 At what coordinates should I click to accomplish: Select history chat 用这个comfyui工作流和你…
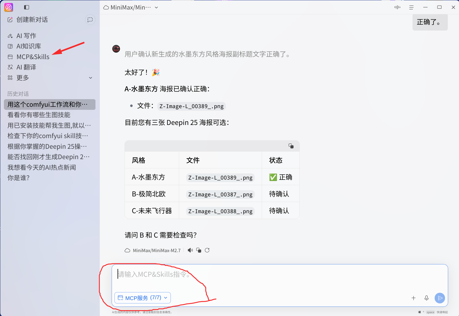coord(50,104)
